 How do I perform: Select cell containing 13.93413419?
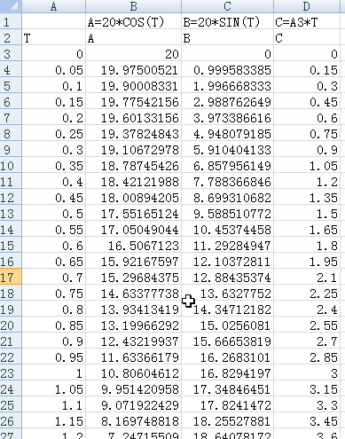[133, 309]
